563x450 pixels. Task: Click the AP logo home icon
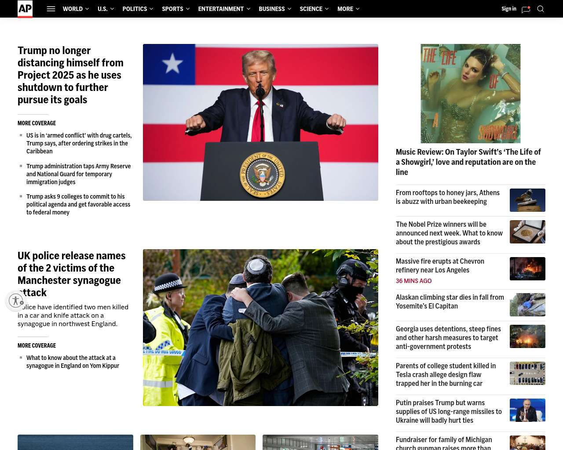click(25, 9)
